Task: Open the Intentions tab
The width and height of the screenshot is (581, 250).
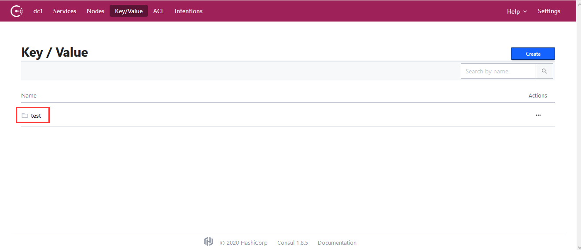Action: tap(188, 11)
